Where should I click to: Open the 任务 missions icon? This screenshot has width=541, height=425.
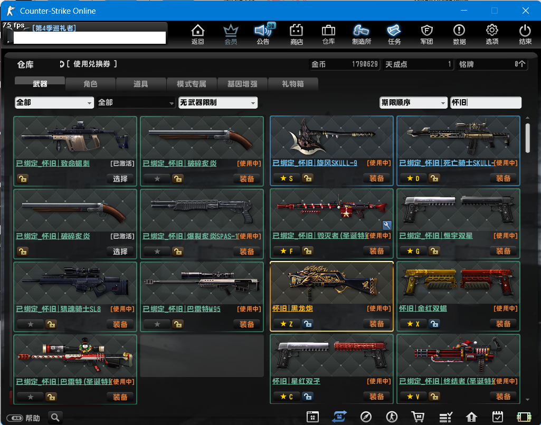[x=394, y=34]
